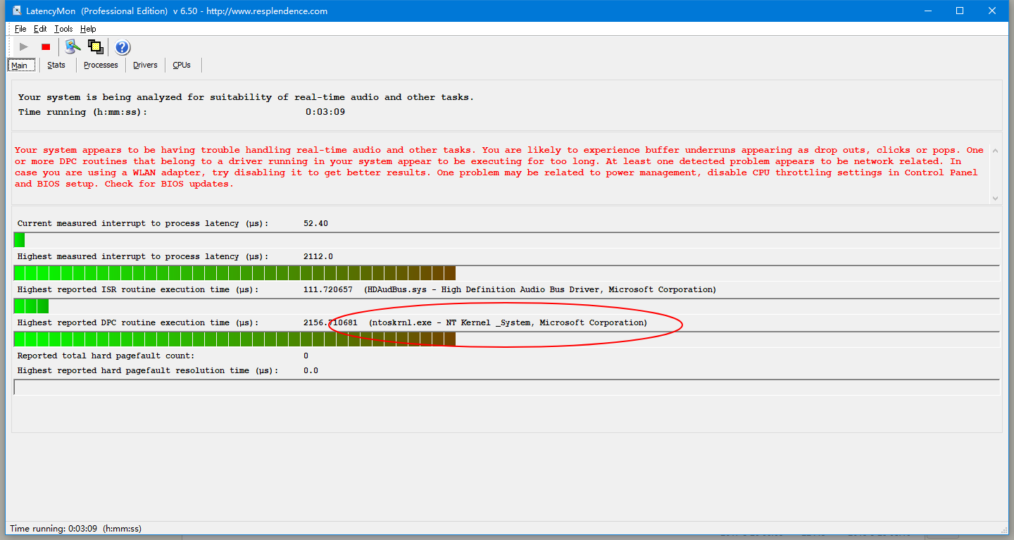Open the Help menu

(x=88, y=29)
